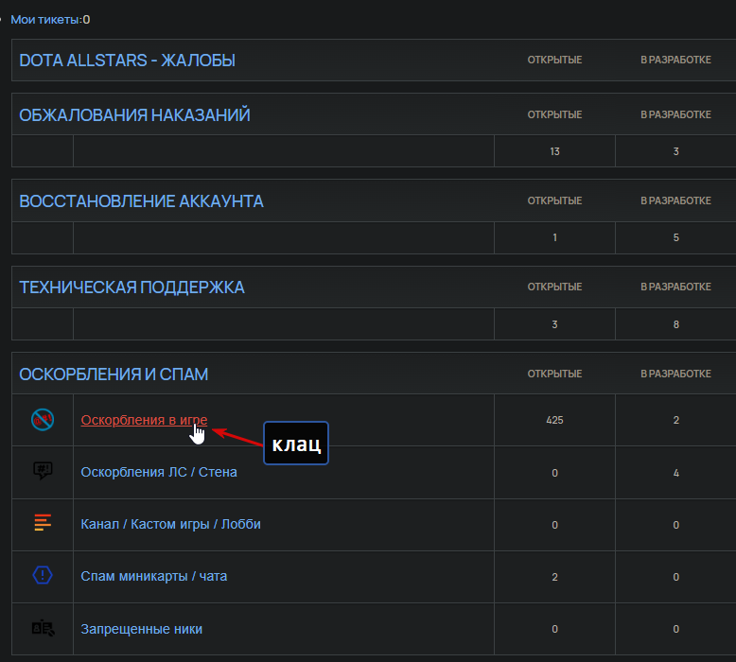
Task: Collapse the ТЕХНИЧЕСКАЯ ПОДДЕРЖКА section header
Action: (x=131, y=287)
